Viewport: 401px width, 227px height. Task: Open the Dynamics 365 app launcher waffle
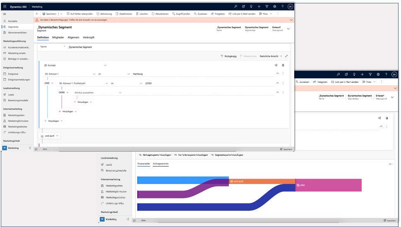[5, 7]
